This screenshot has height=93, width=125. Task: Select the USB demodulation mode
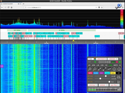(x=102, y=65)
